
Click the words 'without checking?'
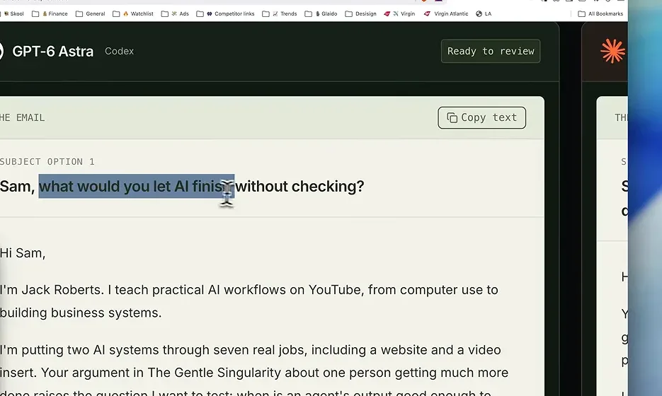coord(299,186)
